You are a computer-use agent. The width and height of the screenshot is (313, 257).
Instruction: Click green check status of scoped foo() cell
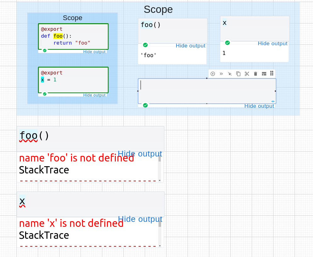click(x=145, y=45)
